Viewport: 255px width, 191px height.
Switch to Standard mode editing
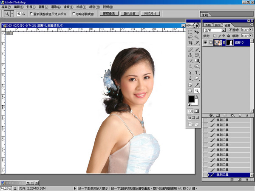(190, 111)
